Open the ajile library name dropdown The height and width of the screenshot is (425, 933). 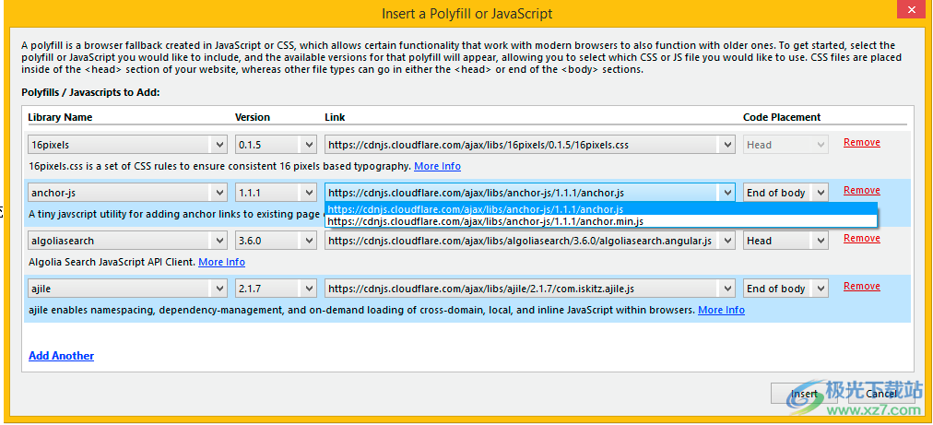tap(127, 289)
